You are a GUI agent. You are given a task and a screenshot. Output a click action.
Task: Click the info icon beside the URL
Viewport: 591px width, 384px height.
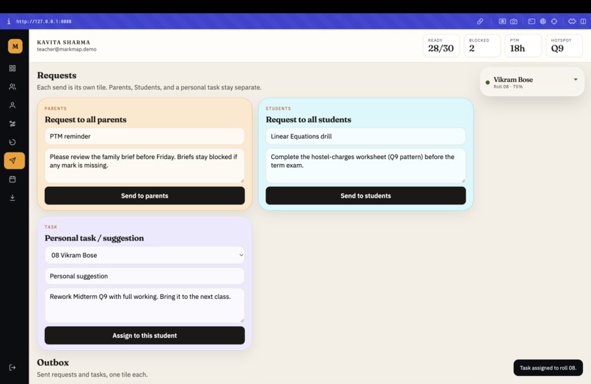point(9,21)
